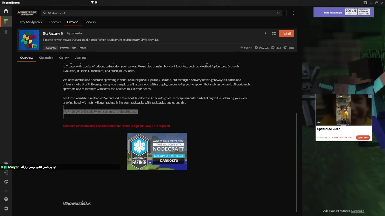Install the SkyFactory 5 modpack
385x216 pixels.
[286, 34]
